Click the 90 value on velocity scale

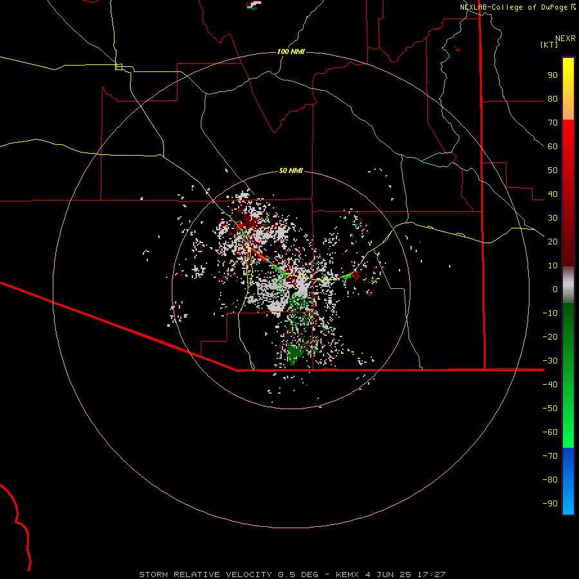pos(553,75)
